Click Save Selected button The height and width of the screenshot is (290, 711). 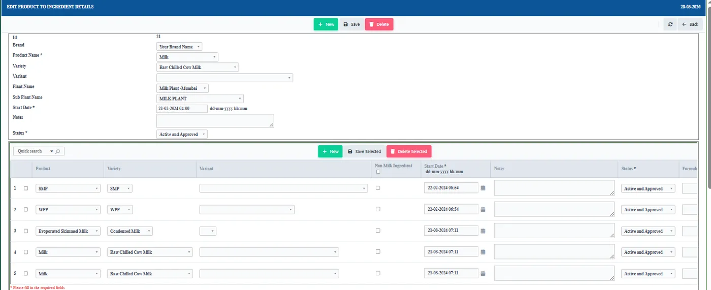(364, 151)
